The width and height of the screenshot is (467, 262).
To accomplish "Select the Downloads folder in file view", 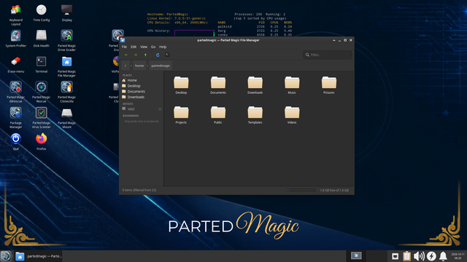I will click(x=255, y=85).
